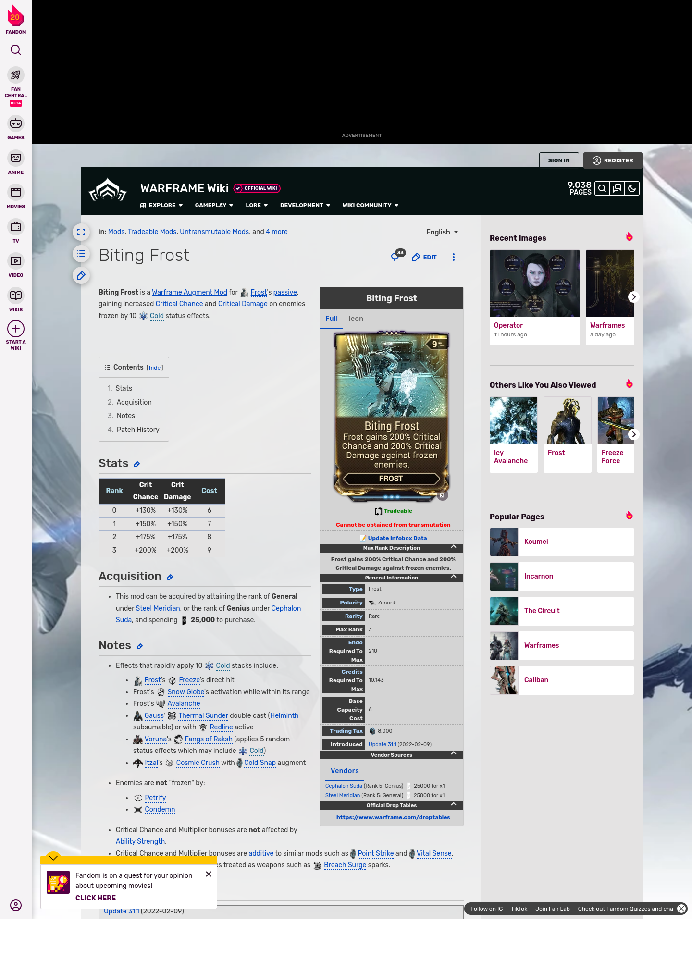The width and height of the screenshot is (692, 961).
Task: Open the table of contents list icon
Action: (x=81, y=254)
